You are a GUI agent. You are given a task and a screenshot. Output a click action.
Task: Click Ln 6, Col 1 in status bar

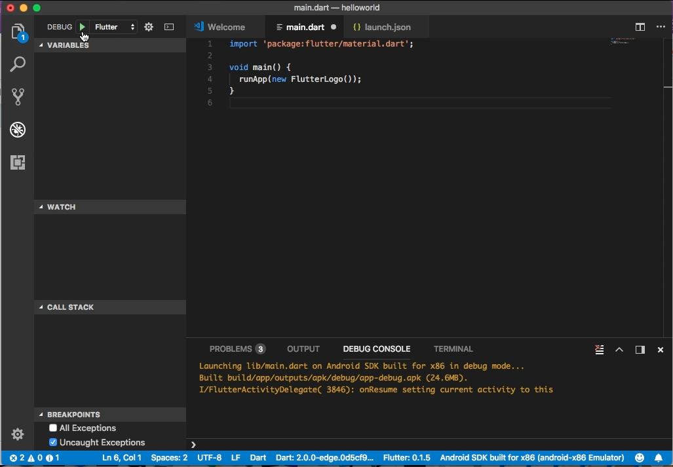121,458
